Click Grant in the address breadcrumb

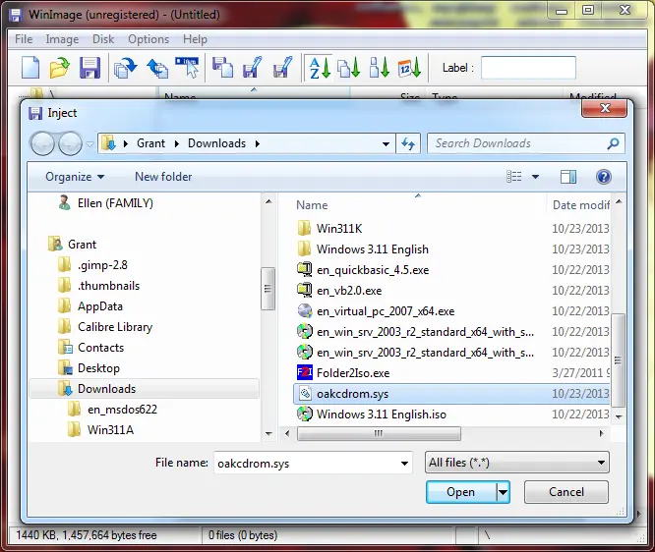click(x=150, y=143)
